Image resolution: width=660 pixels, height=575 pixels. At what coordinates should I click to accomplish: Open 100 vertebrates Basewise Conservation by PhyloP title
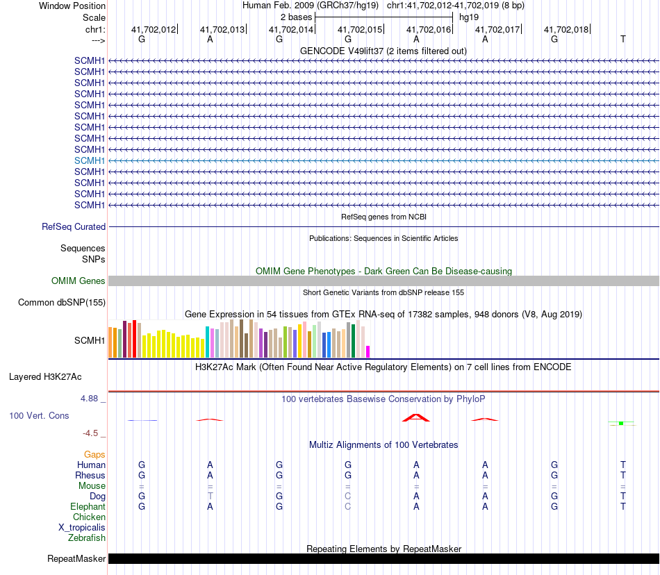click(x=383, y=399)
